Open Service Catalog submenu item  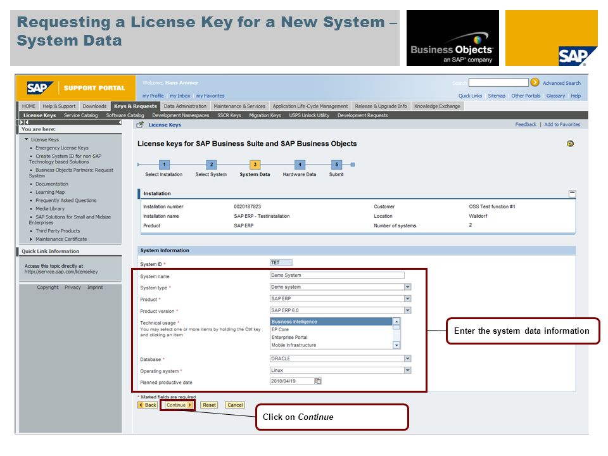[x=80, y=115]
